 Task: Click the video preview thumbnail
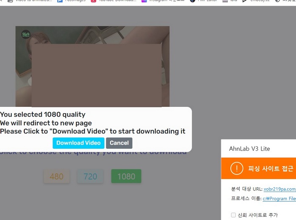point(92,67)
